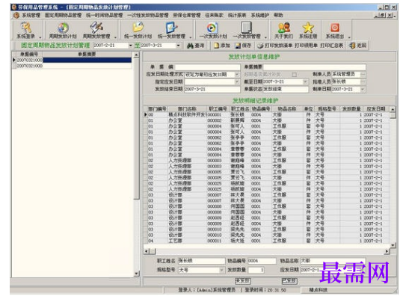Screen dimensions: 403x296
Task: Click the 系统注册 star icon
Action: click(x=308, y=27)
